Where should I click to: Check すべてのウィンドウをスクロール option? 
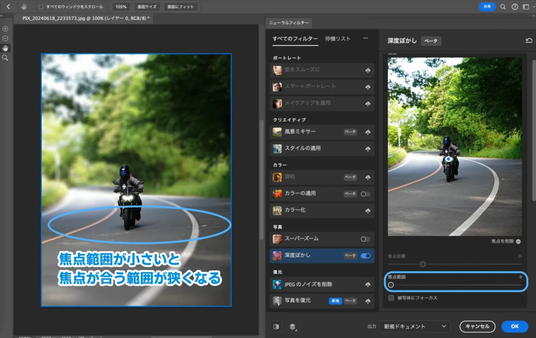(x=41, y=7)
